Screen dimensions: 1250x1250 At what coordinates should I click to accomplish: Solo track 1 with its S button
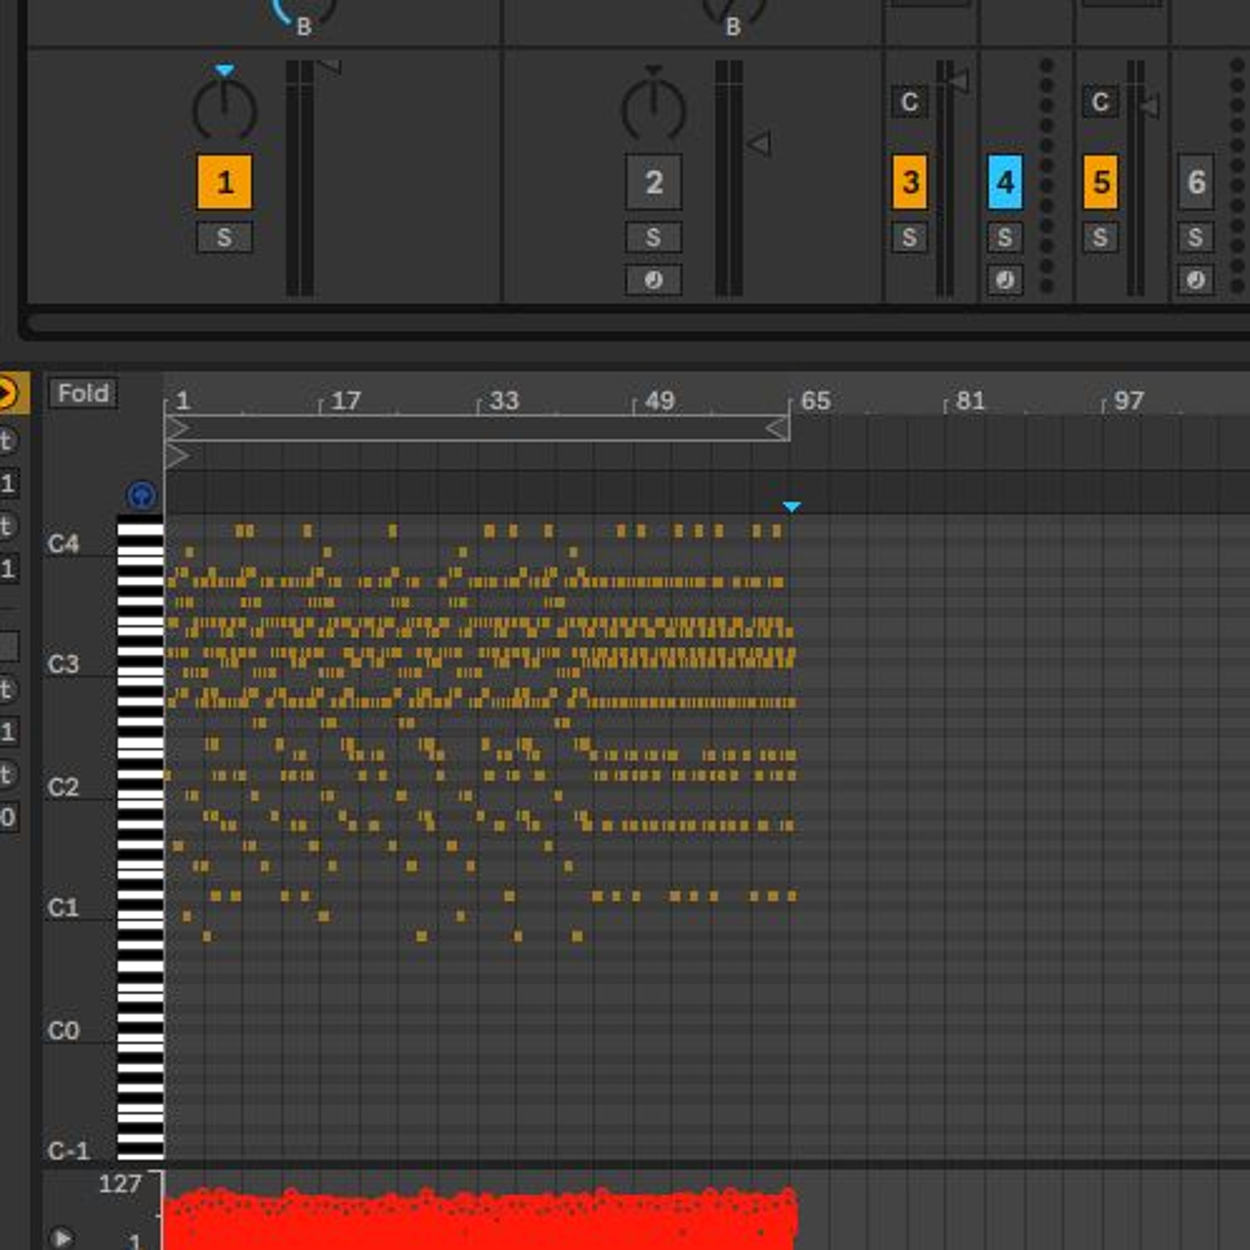224,237
